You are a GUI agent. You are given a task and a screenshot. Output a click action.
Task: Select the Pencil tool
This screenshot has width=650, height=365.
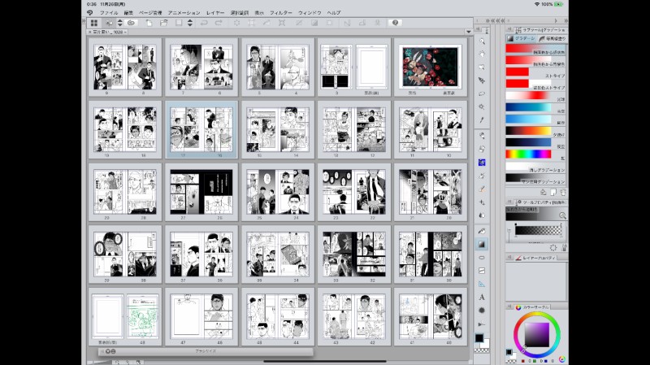(482, 149)
